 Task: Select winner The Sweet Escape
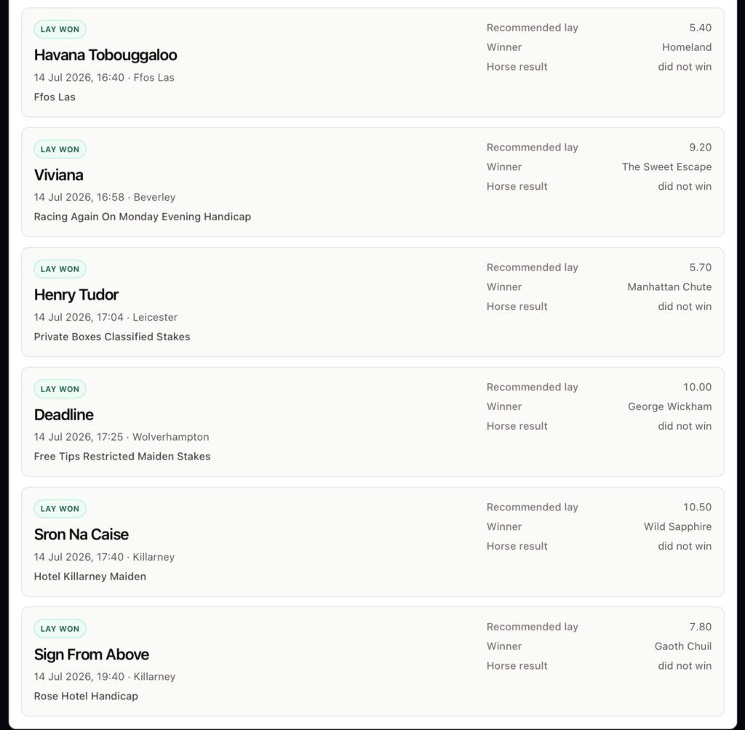pos(666,167)
